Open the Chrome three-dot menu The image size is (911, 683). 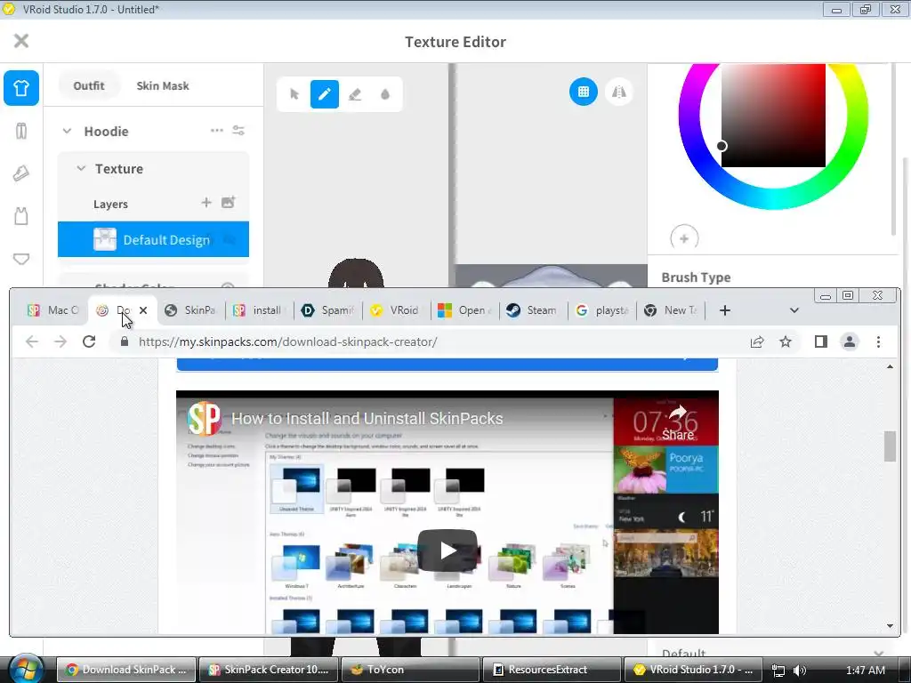[878, 341]
